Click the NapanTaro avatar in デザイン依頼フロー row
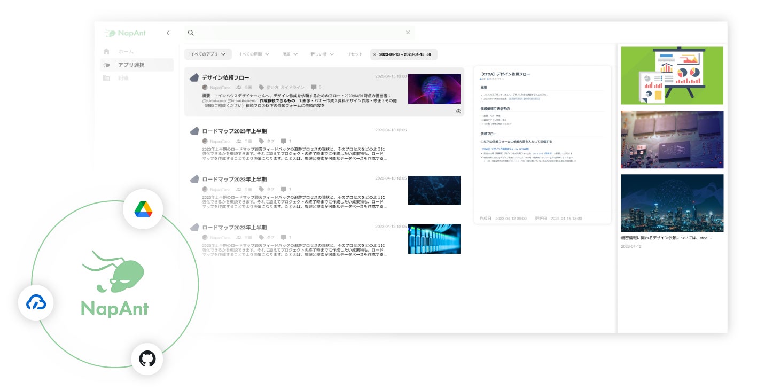The height and width of the screenshot is (390, 757). [x=205, y=87]
